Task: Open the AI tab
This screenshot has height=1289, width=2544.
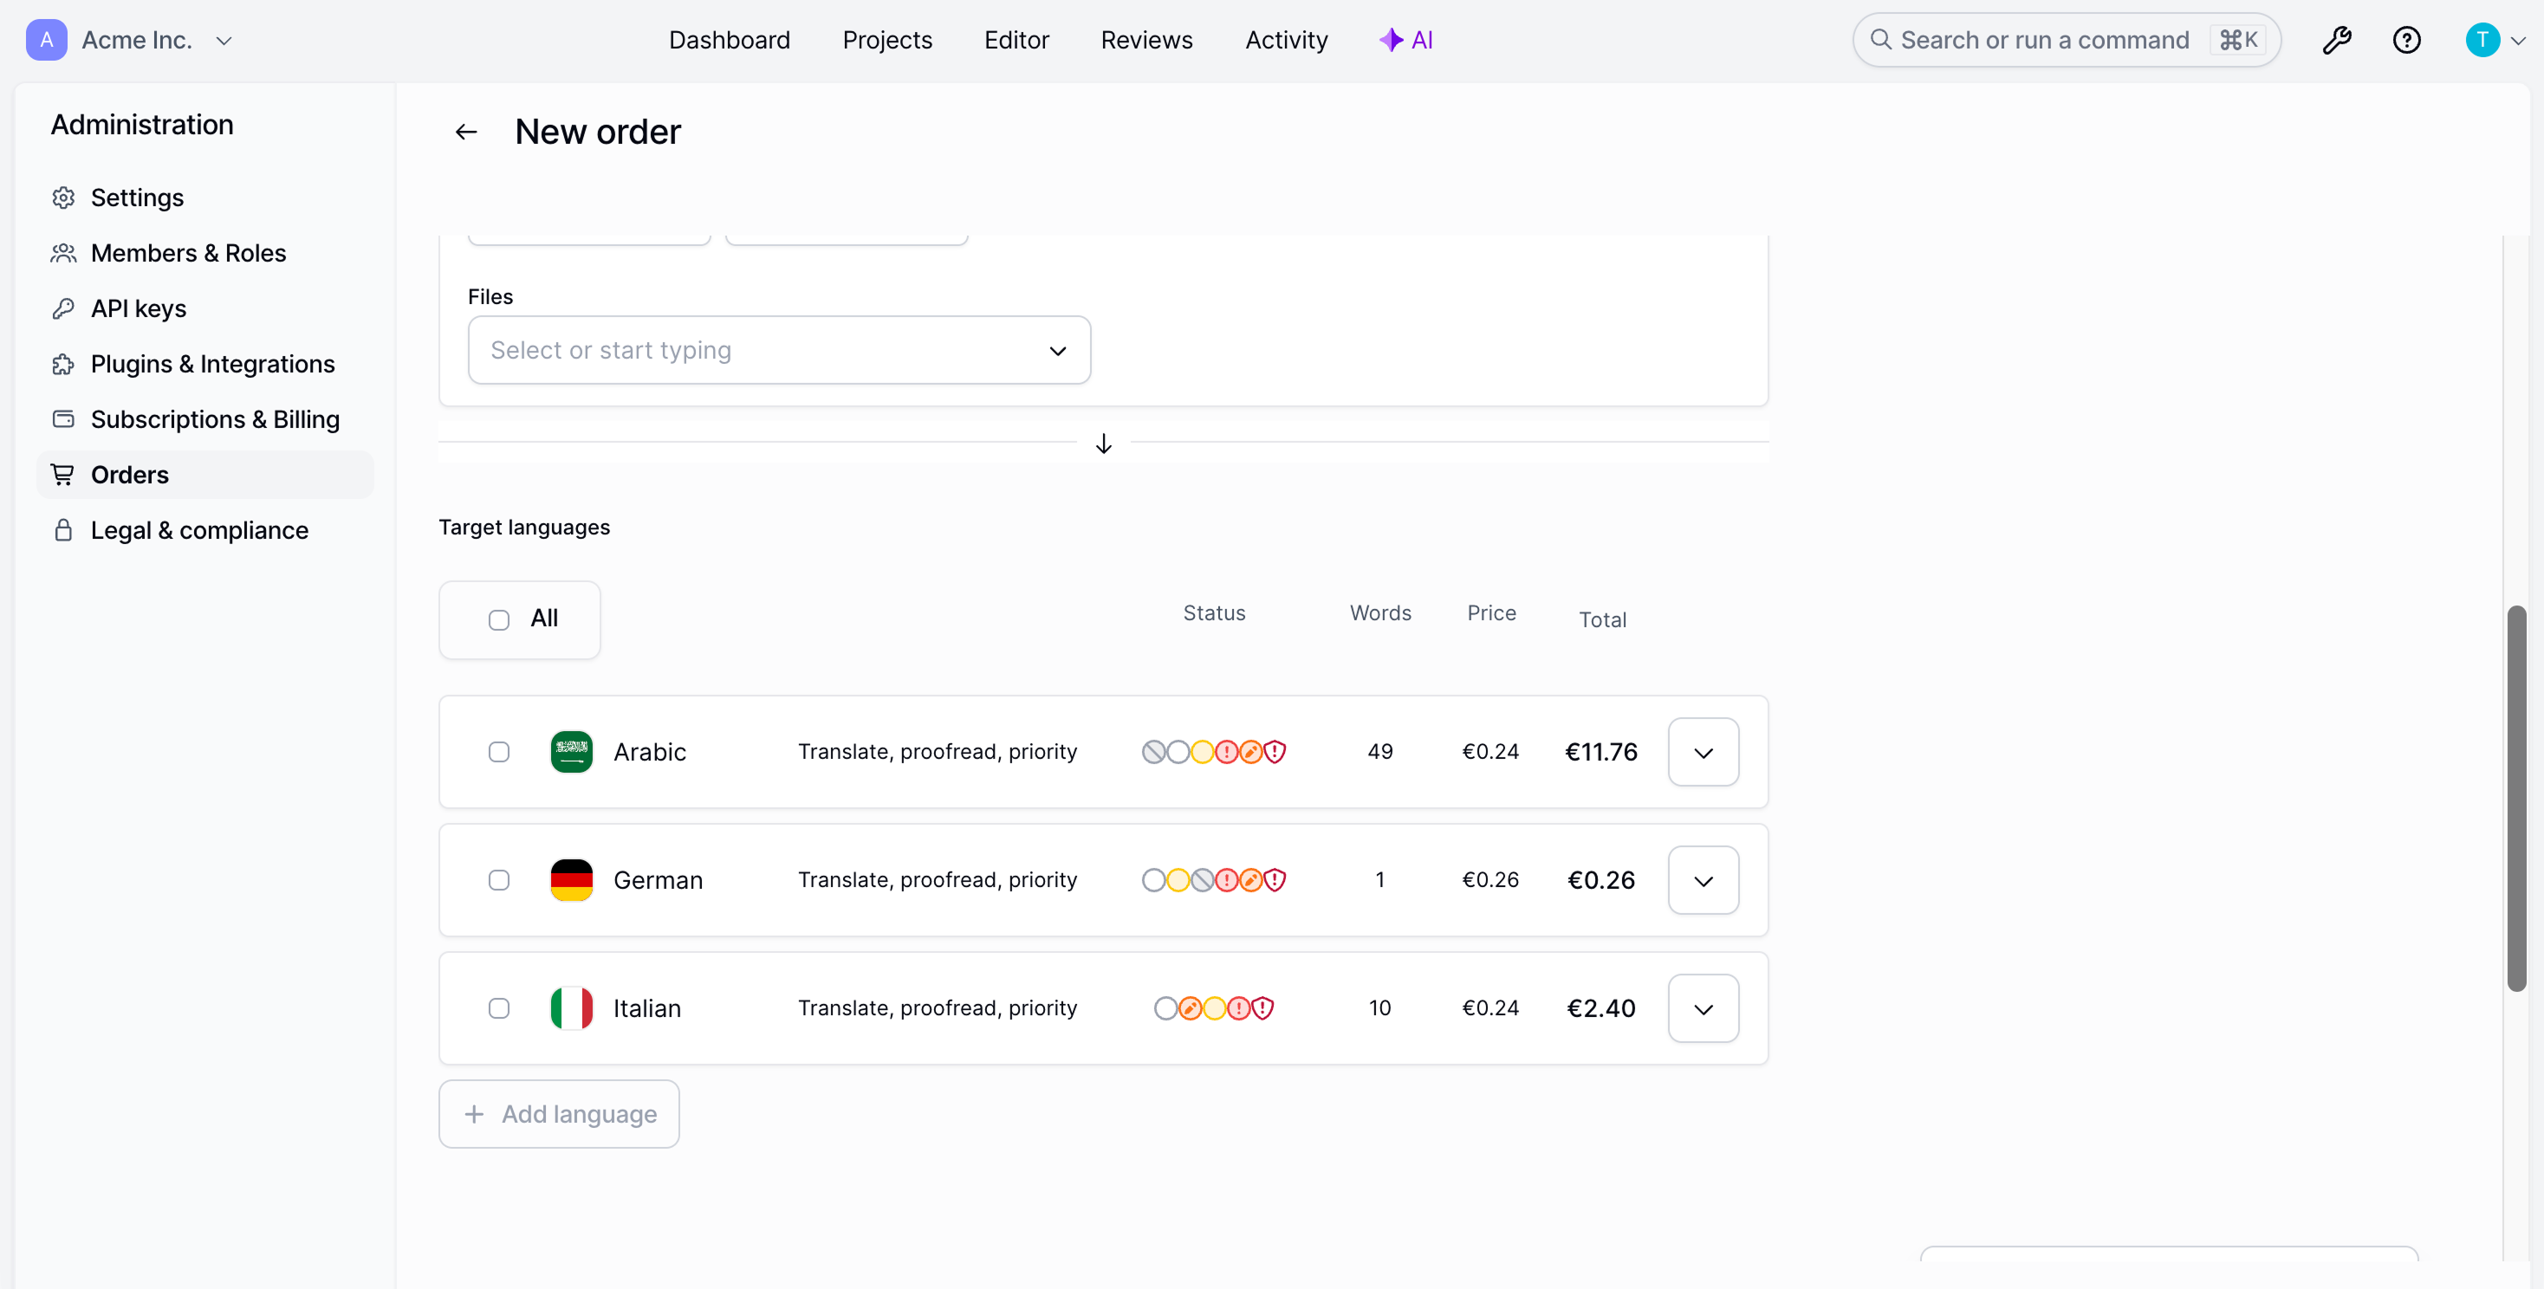Action: pyautogui.click(x=1406, y=41)
